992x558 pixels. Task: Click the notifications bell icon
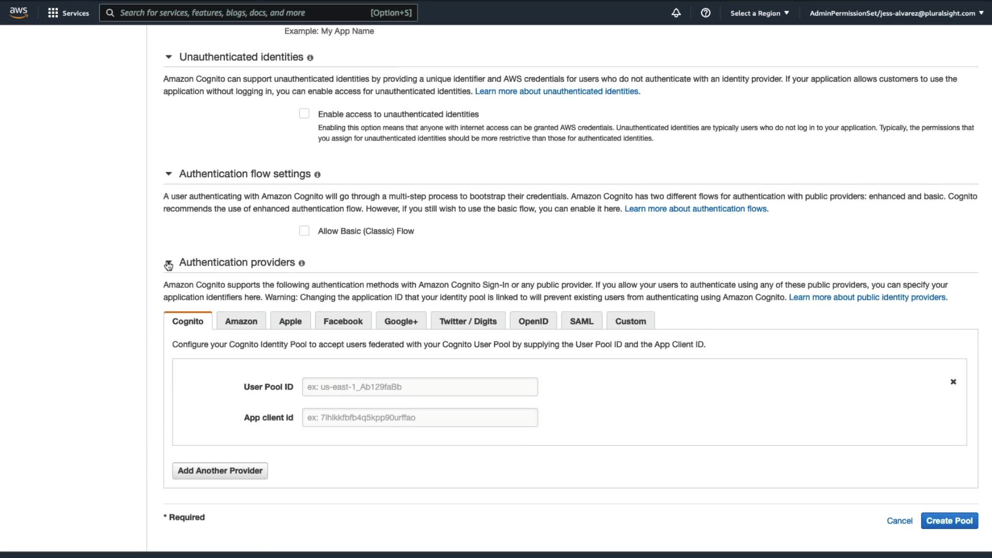[x=676, y=13]
